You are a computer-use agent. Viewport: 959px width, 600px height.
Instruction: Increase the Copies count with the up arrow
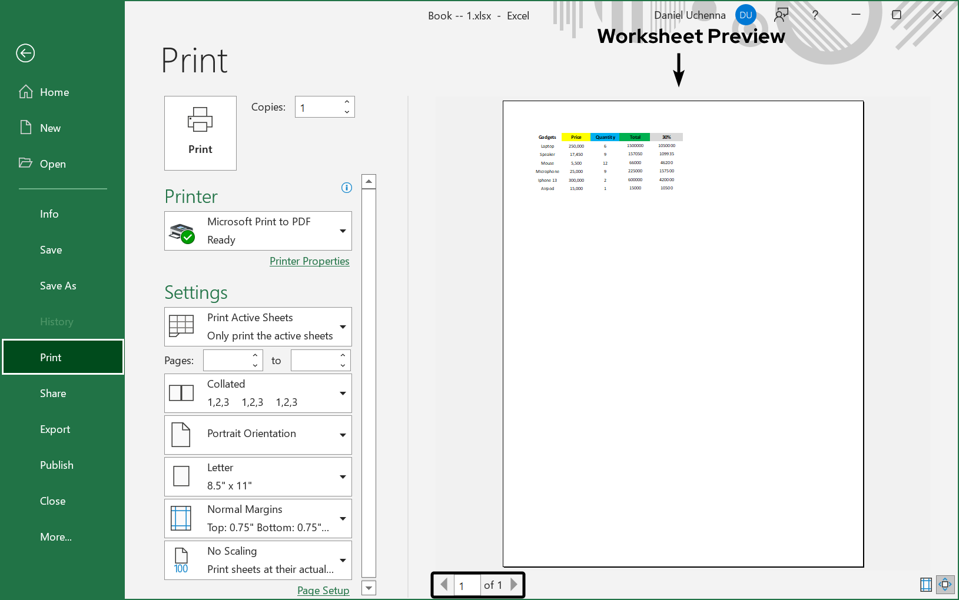(x=347, y=102)
